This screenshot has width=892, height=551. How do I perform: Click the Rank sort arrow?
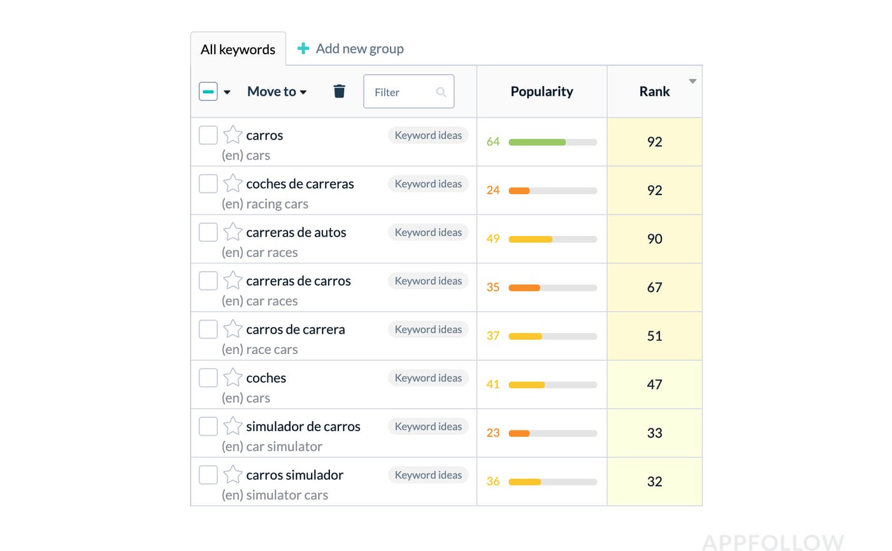[693, 81]
